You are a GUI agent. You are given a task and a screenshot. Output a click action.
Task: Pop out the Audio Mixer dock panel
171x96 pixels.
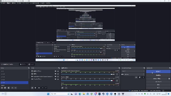click(119, 68)
